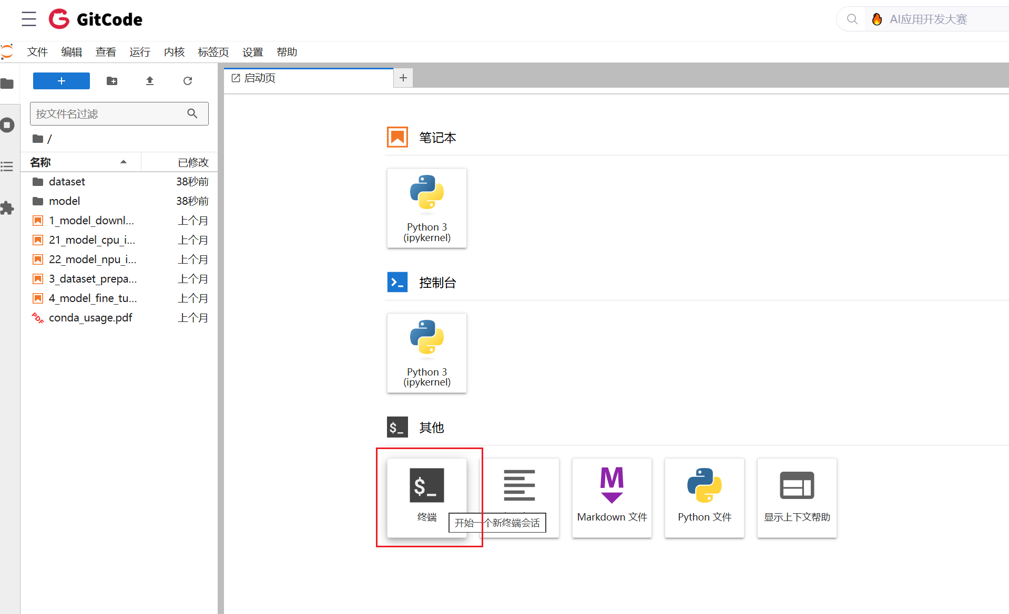Launch a new 终端 session

coord(427,498)
